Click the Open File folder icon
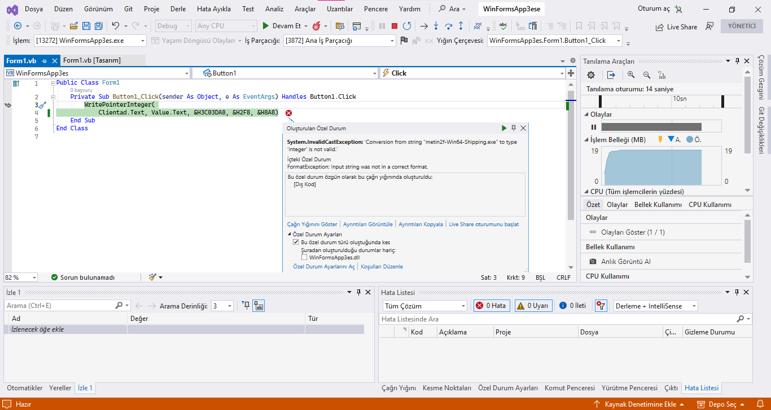 click(x=74, y=26)
